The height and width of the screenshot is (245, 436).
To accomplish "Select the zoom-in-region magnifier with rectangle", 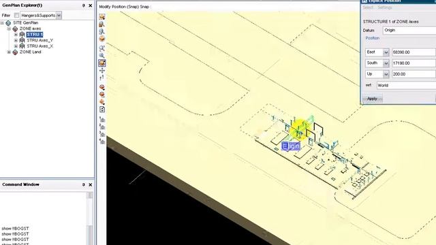I will point(102,48).
